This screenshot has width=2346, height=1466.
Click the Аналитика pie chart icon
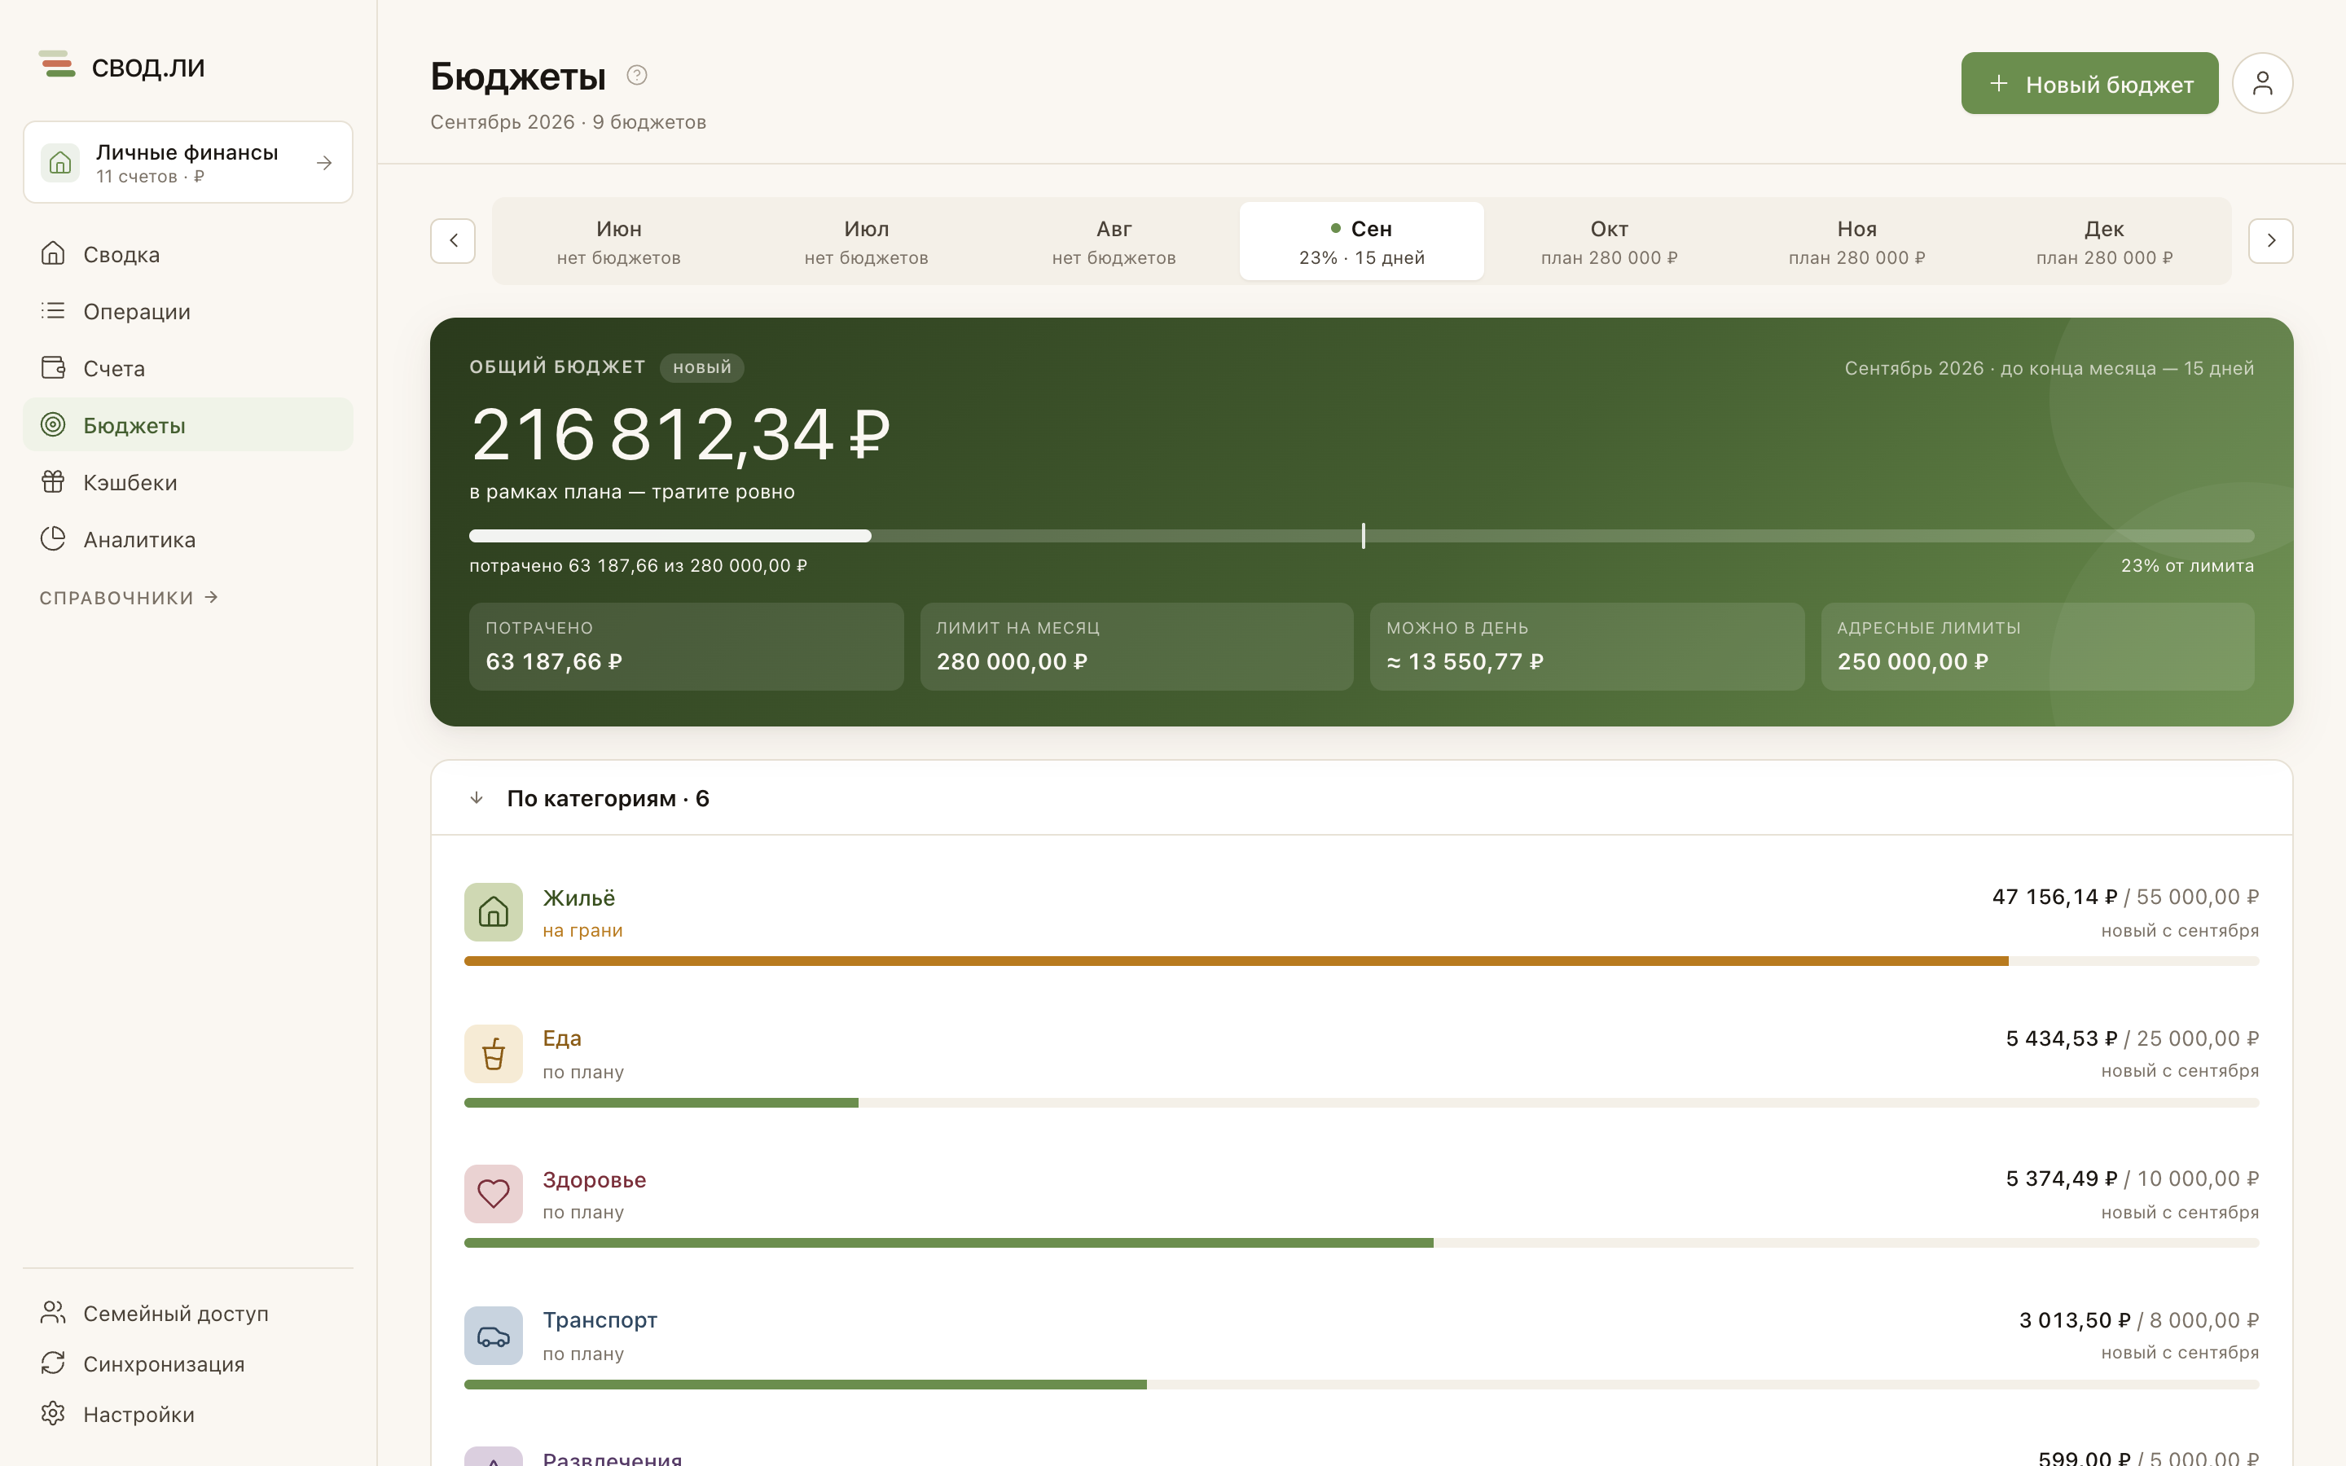[x=53, y=539]
